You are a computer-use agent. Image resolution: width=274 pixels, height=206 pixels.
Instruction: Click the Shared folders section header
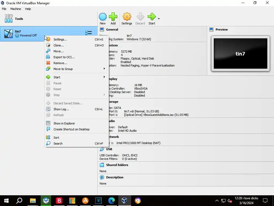pos(117,165)
